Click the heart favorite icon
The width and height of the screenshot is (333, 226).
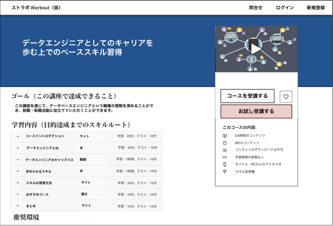click(285, 97)
